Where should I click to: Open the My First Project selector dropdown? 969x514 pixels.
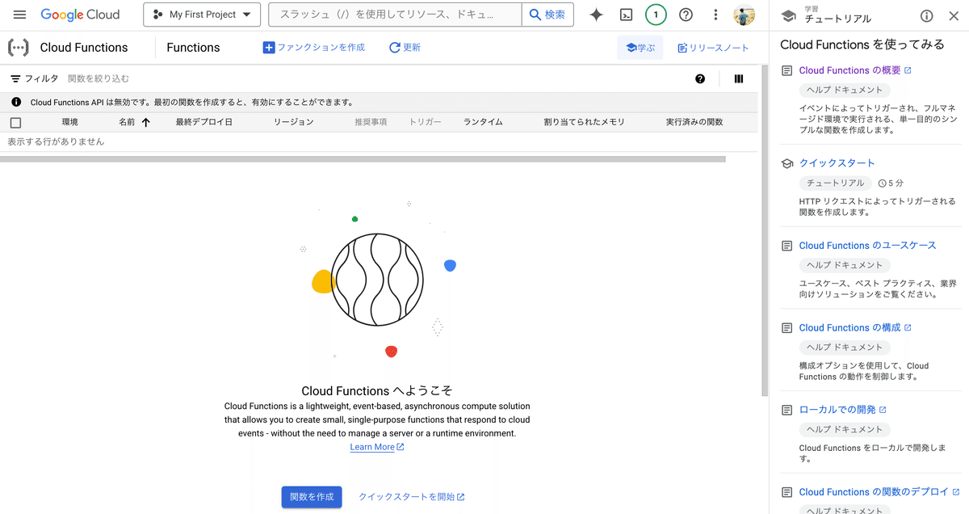(x=202, y=15)
